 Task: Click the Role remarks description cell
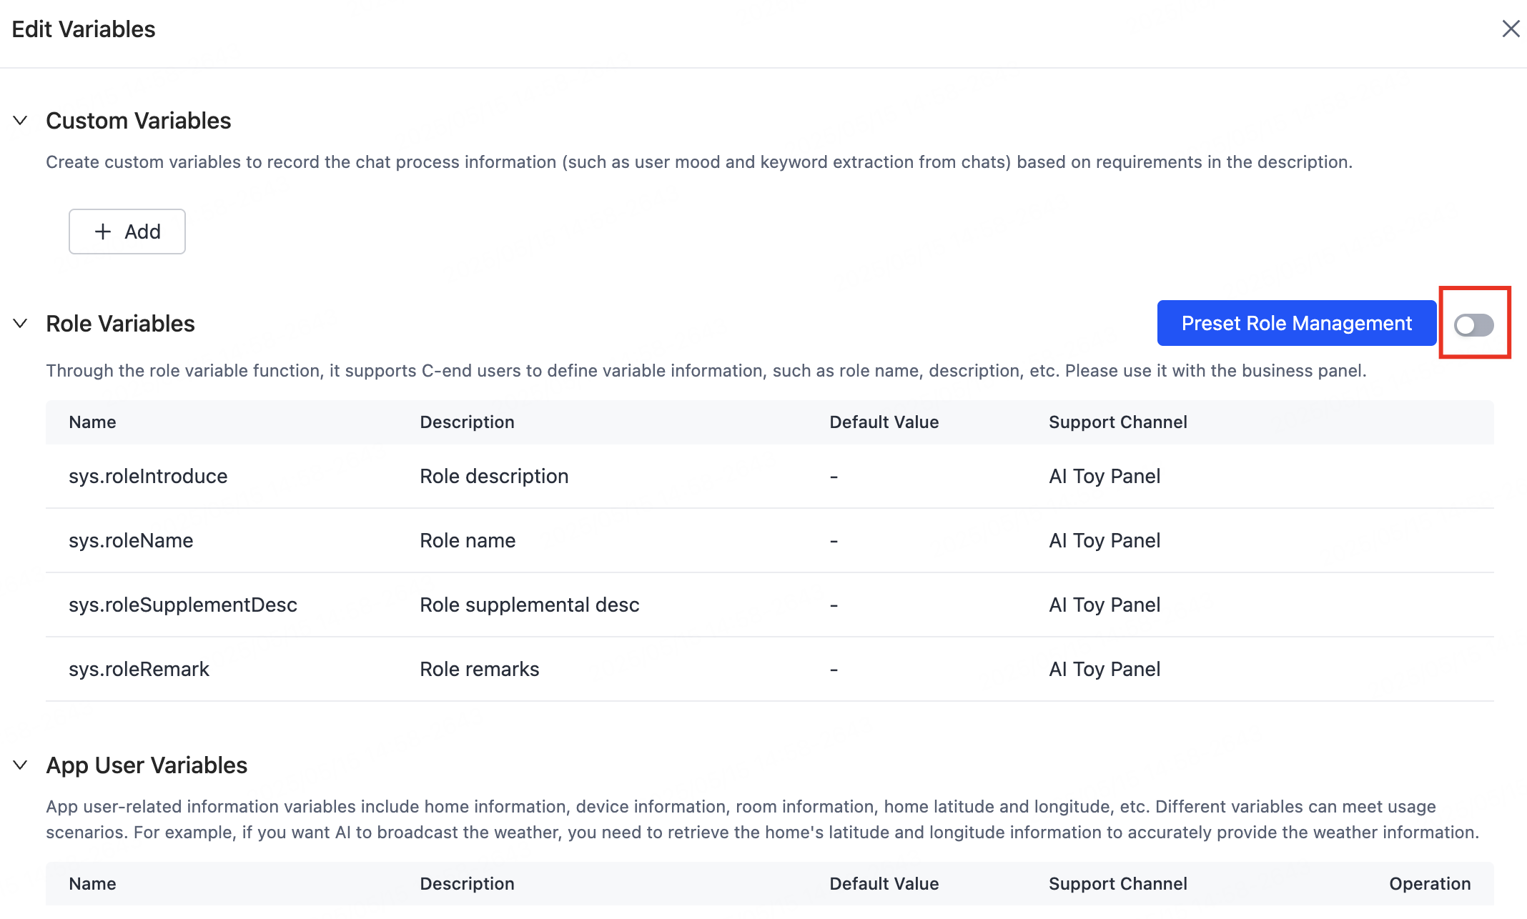point(479,670)
